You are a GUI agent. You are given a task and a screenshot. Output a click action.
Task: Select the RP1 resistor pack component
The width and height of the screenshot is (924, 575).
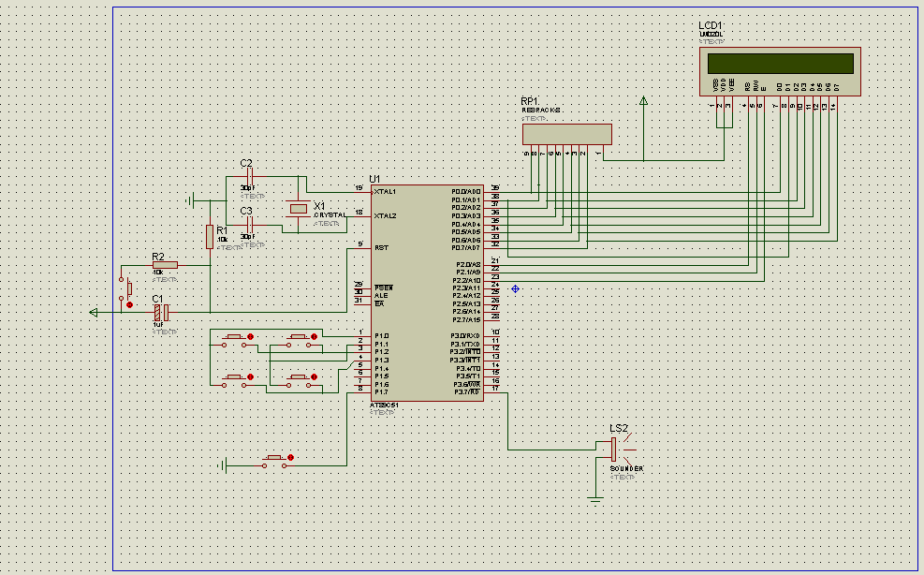tap(566, 135)
